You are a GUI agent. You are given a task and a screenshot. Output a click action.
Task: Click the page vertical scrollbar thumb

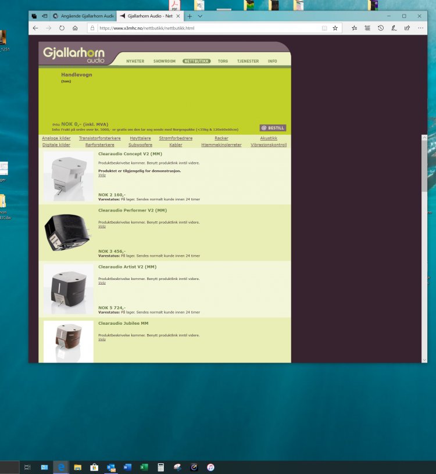coord(424,166)
